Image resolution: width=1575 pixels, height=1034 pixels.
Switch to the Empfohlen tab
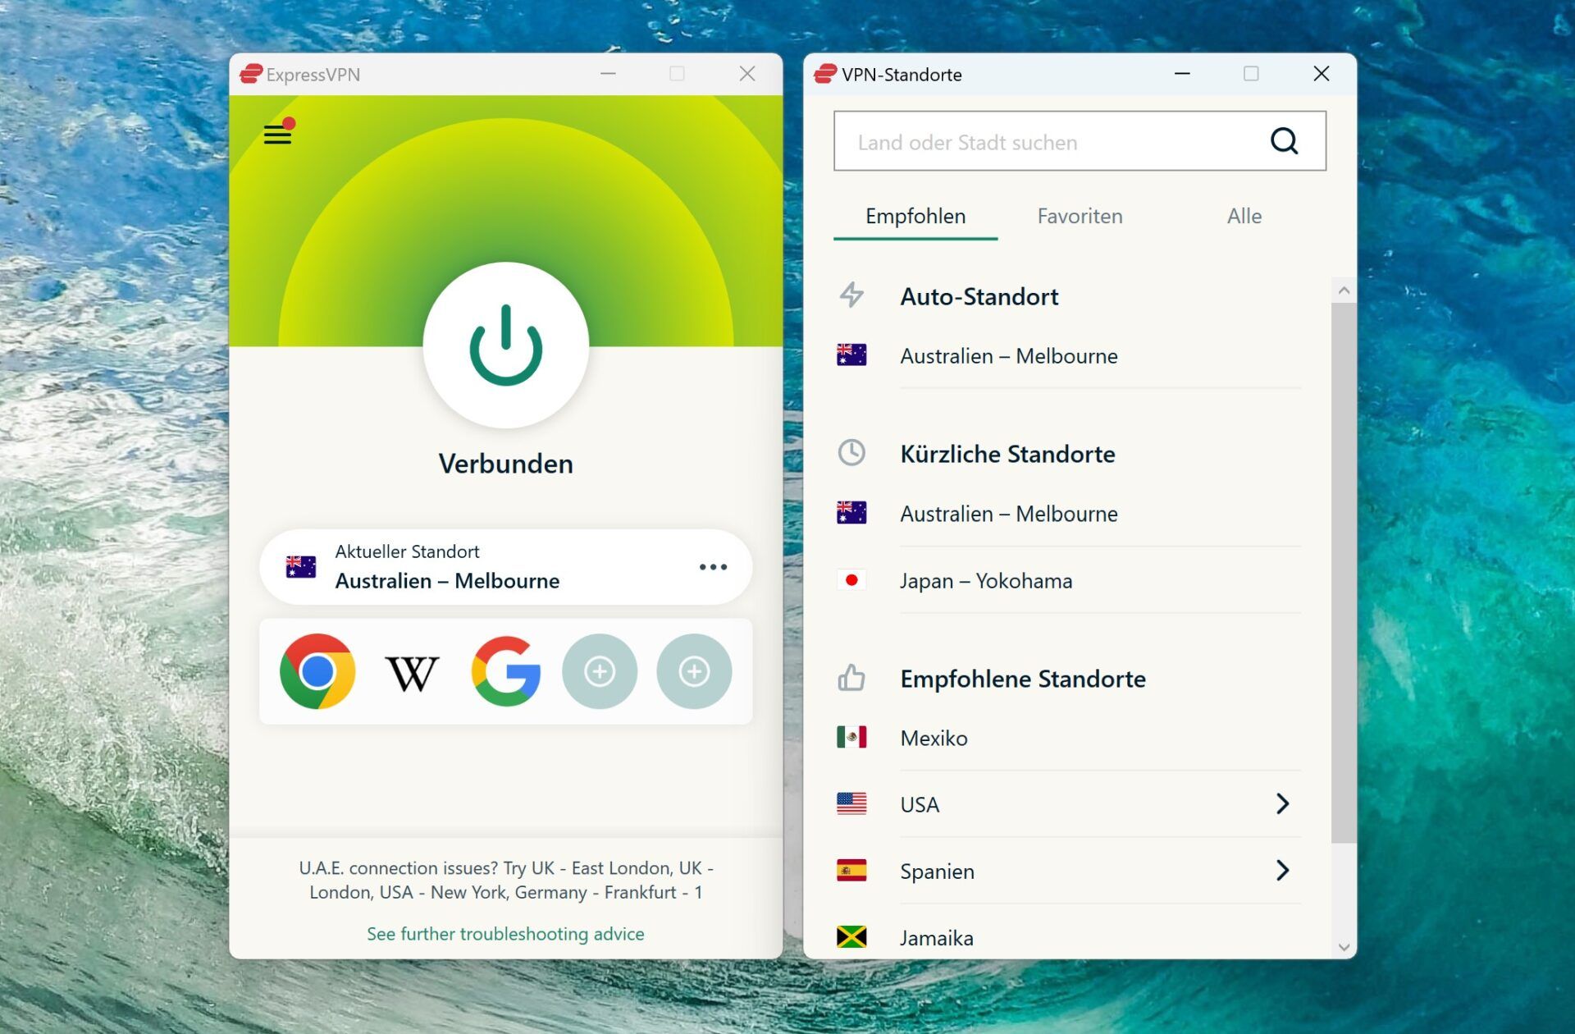(915, 217)
